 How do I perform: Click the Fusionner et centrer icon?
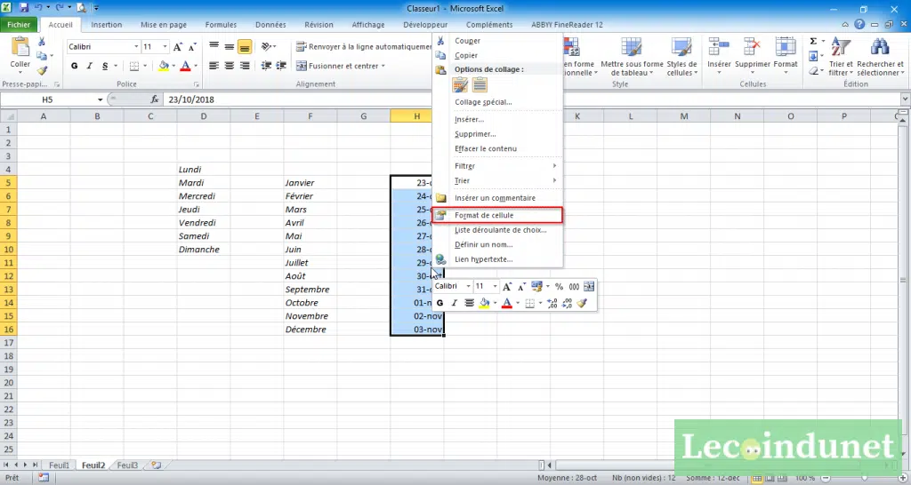coord(301,66)
